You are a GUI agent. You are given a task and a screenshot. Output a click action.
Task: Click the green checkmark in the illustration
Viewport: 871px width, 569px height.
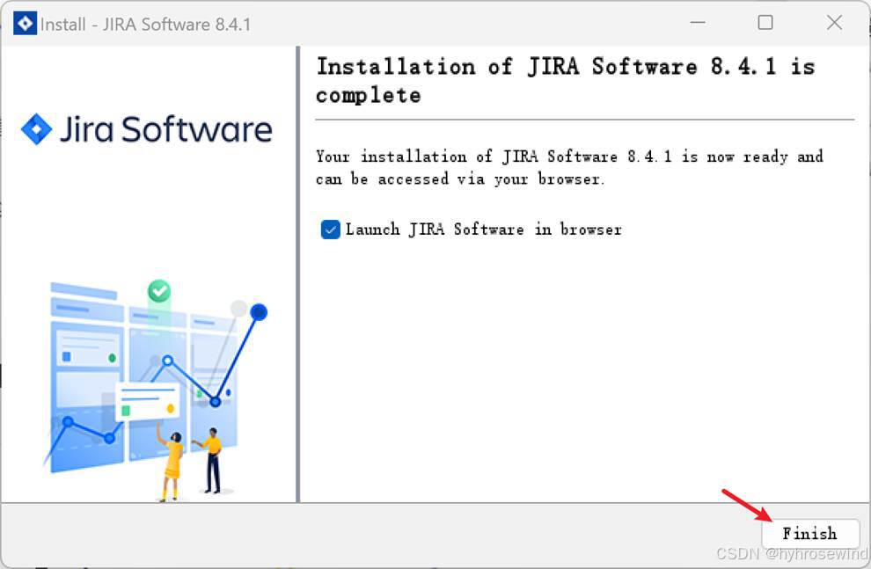coord(159,291)
